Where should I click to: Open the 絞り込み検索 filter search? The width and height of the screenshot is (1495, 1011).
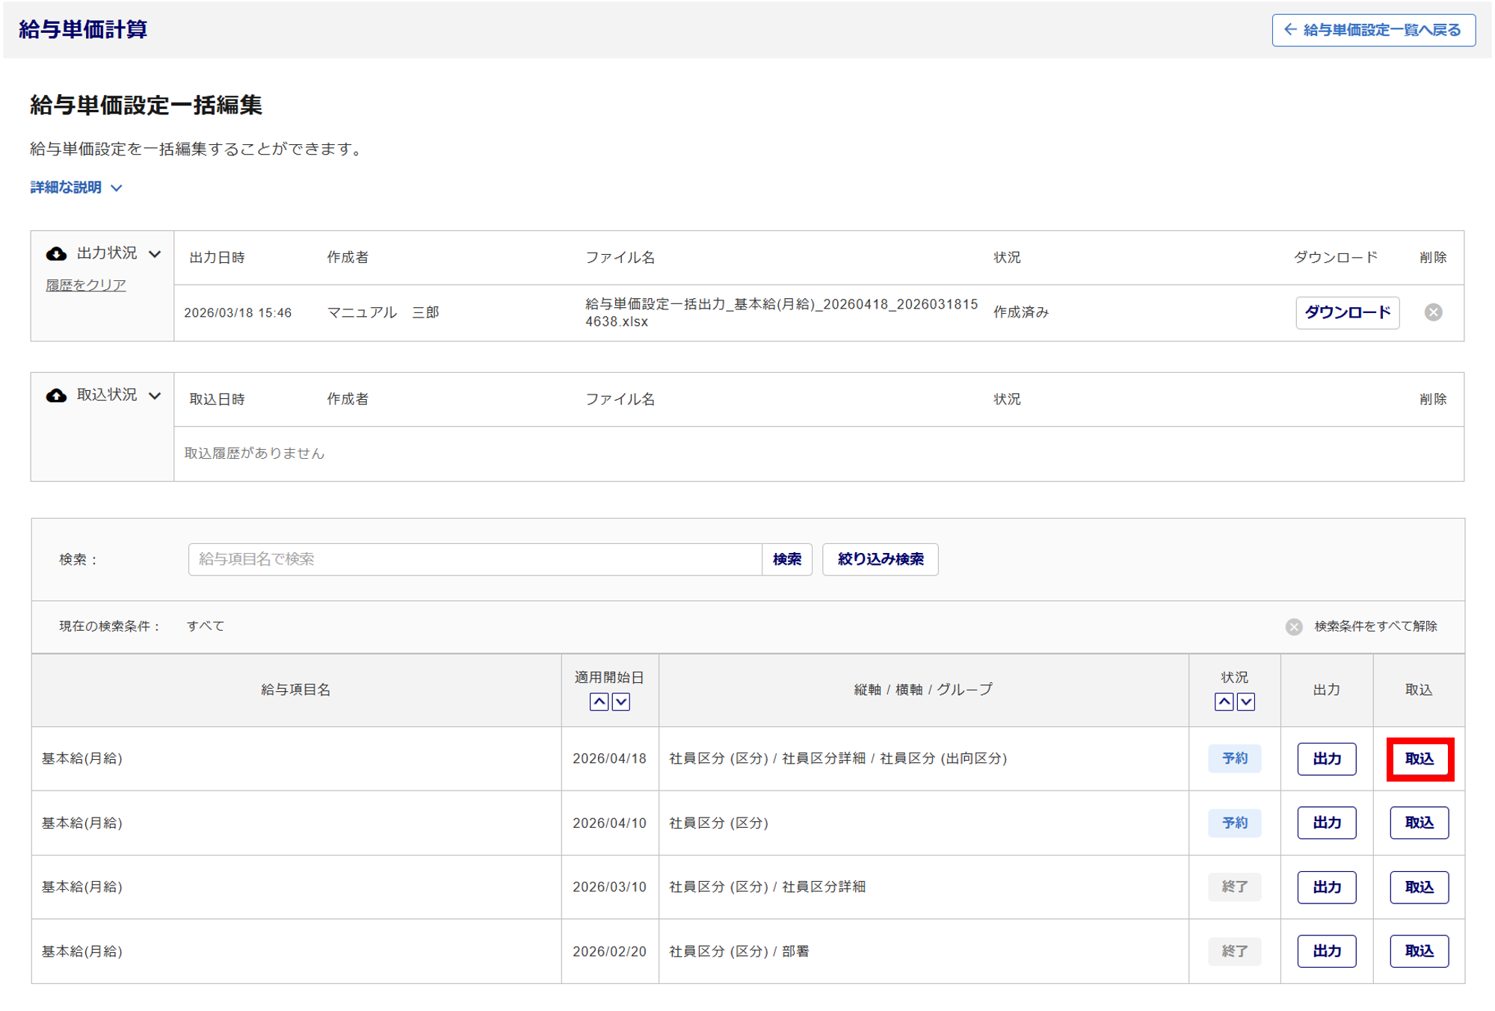coord(880,559)
